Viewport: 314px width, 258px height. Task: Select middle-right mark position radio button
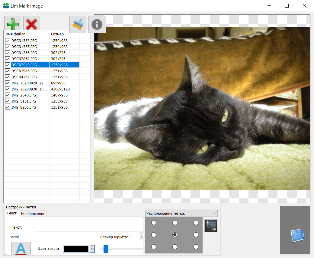196,235
